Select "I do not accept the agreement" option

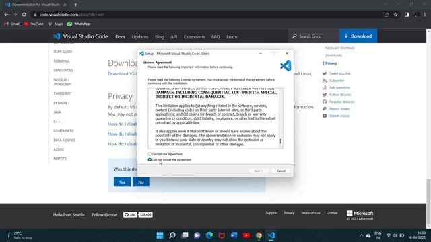tap(150, 159)
